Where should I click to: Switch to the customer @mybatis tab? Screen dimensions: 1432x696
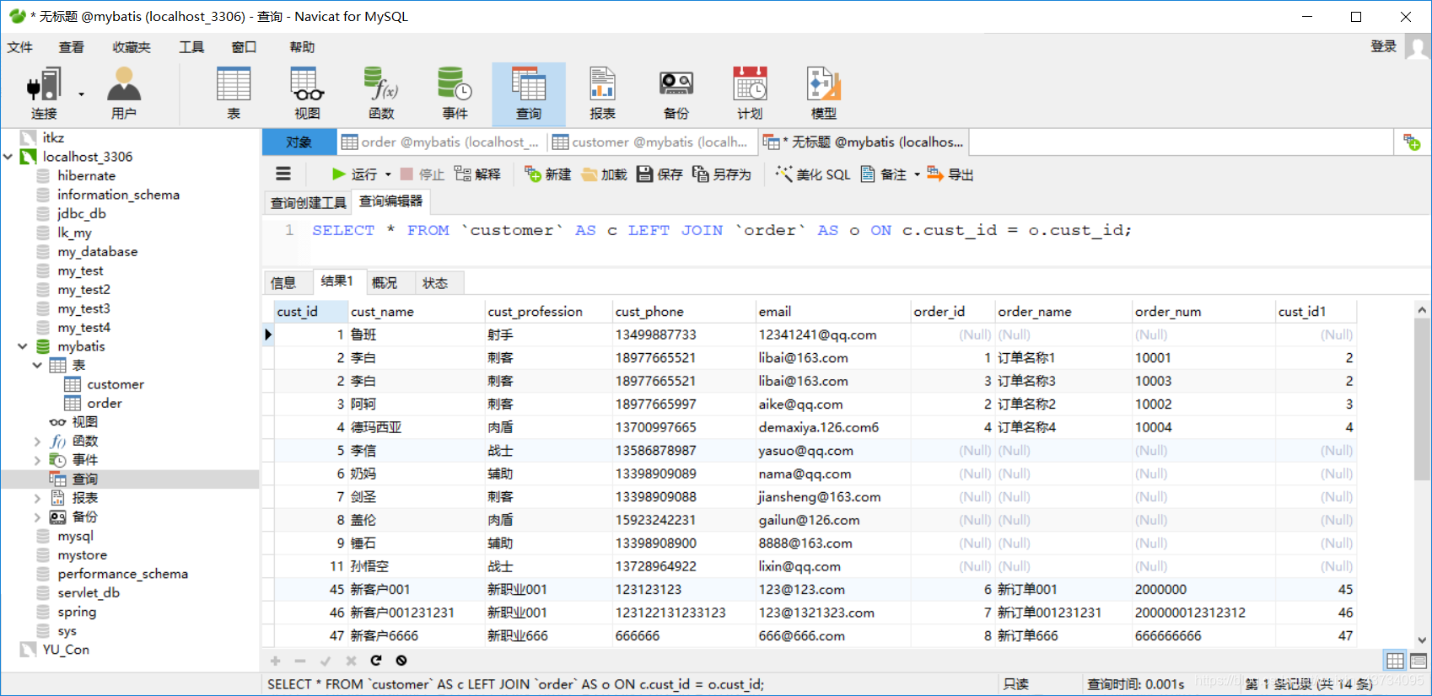tap(651, 142)
